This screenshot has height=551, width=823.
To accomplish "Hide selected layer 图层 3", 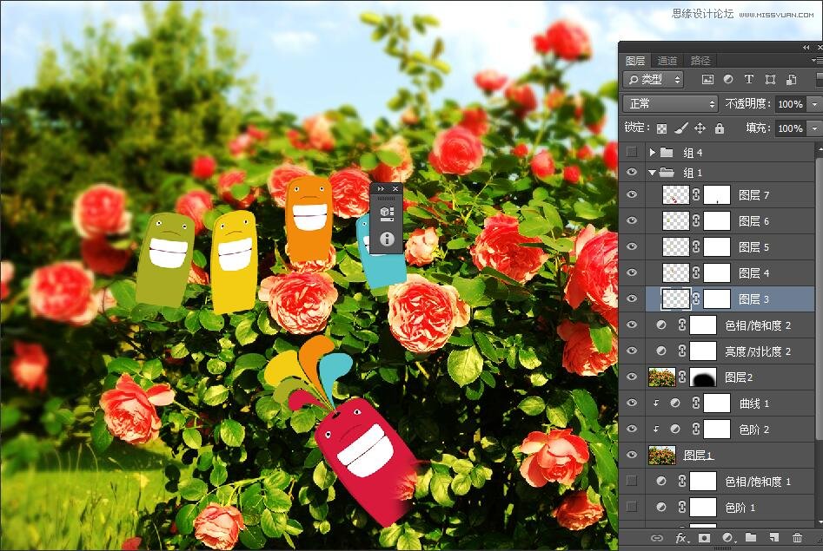I will coord(632,298).
